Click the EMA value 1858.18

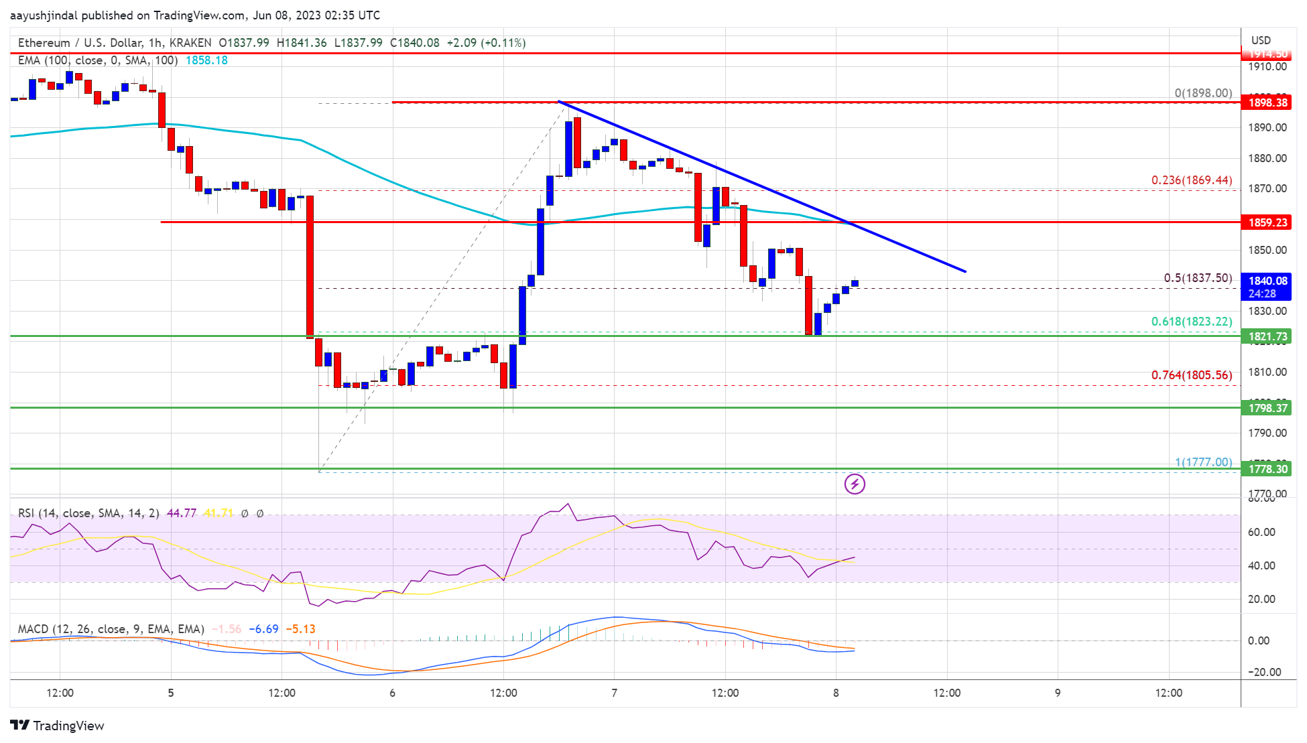[x=206, y=60]
